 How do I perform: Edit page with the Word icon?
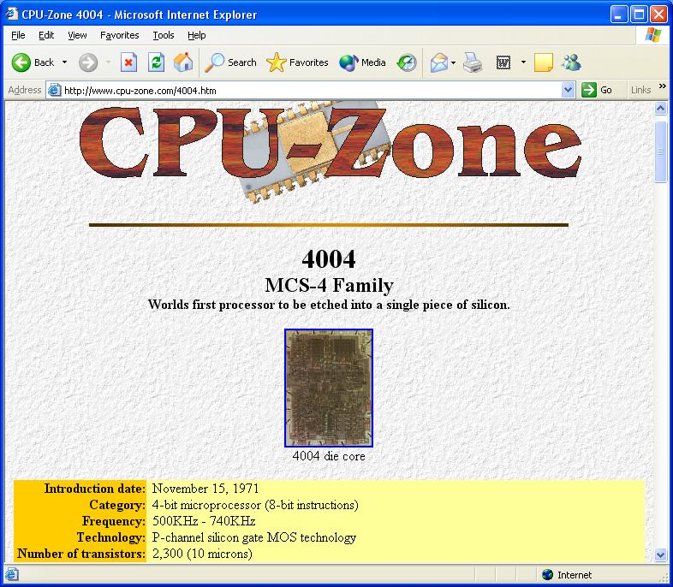click(x=503, y=62)
